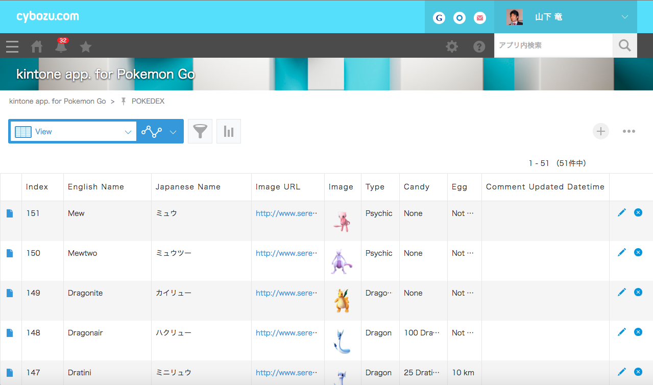The width and height of the screenshot is (653, 385).
Task: Open Dragonite image URL link
Action: tap(286, 293)
